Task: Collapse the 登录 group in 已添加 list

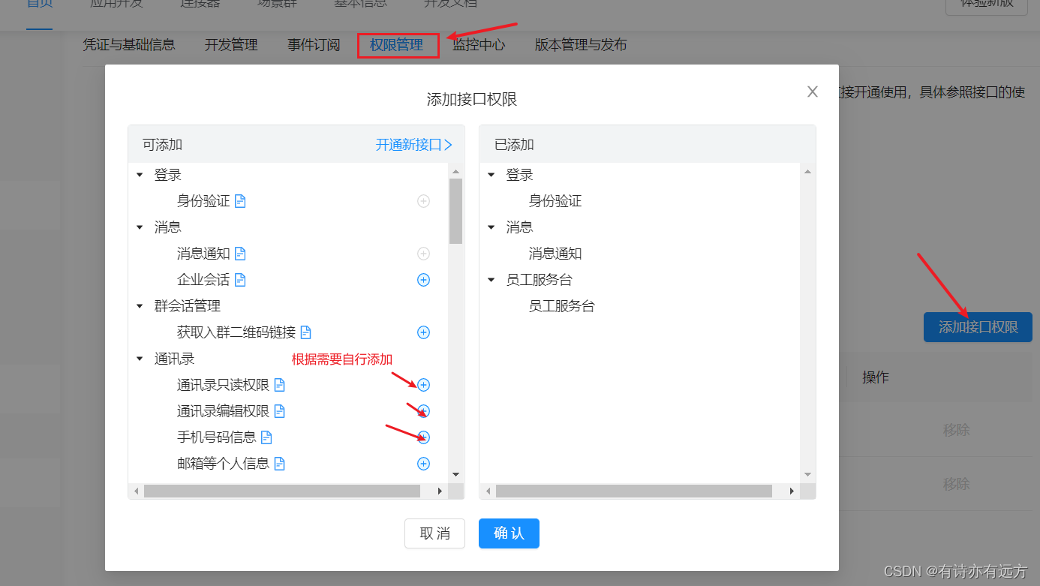Action: coord(491,175)
